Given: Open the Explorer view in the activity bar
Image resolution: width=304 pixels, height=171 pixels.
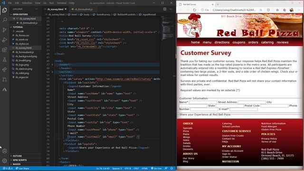Looking at the screenshot, I should point(4,10).
